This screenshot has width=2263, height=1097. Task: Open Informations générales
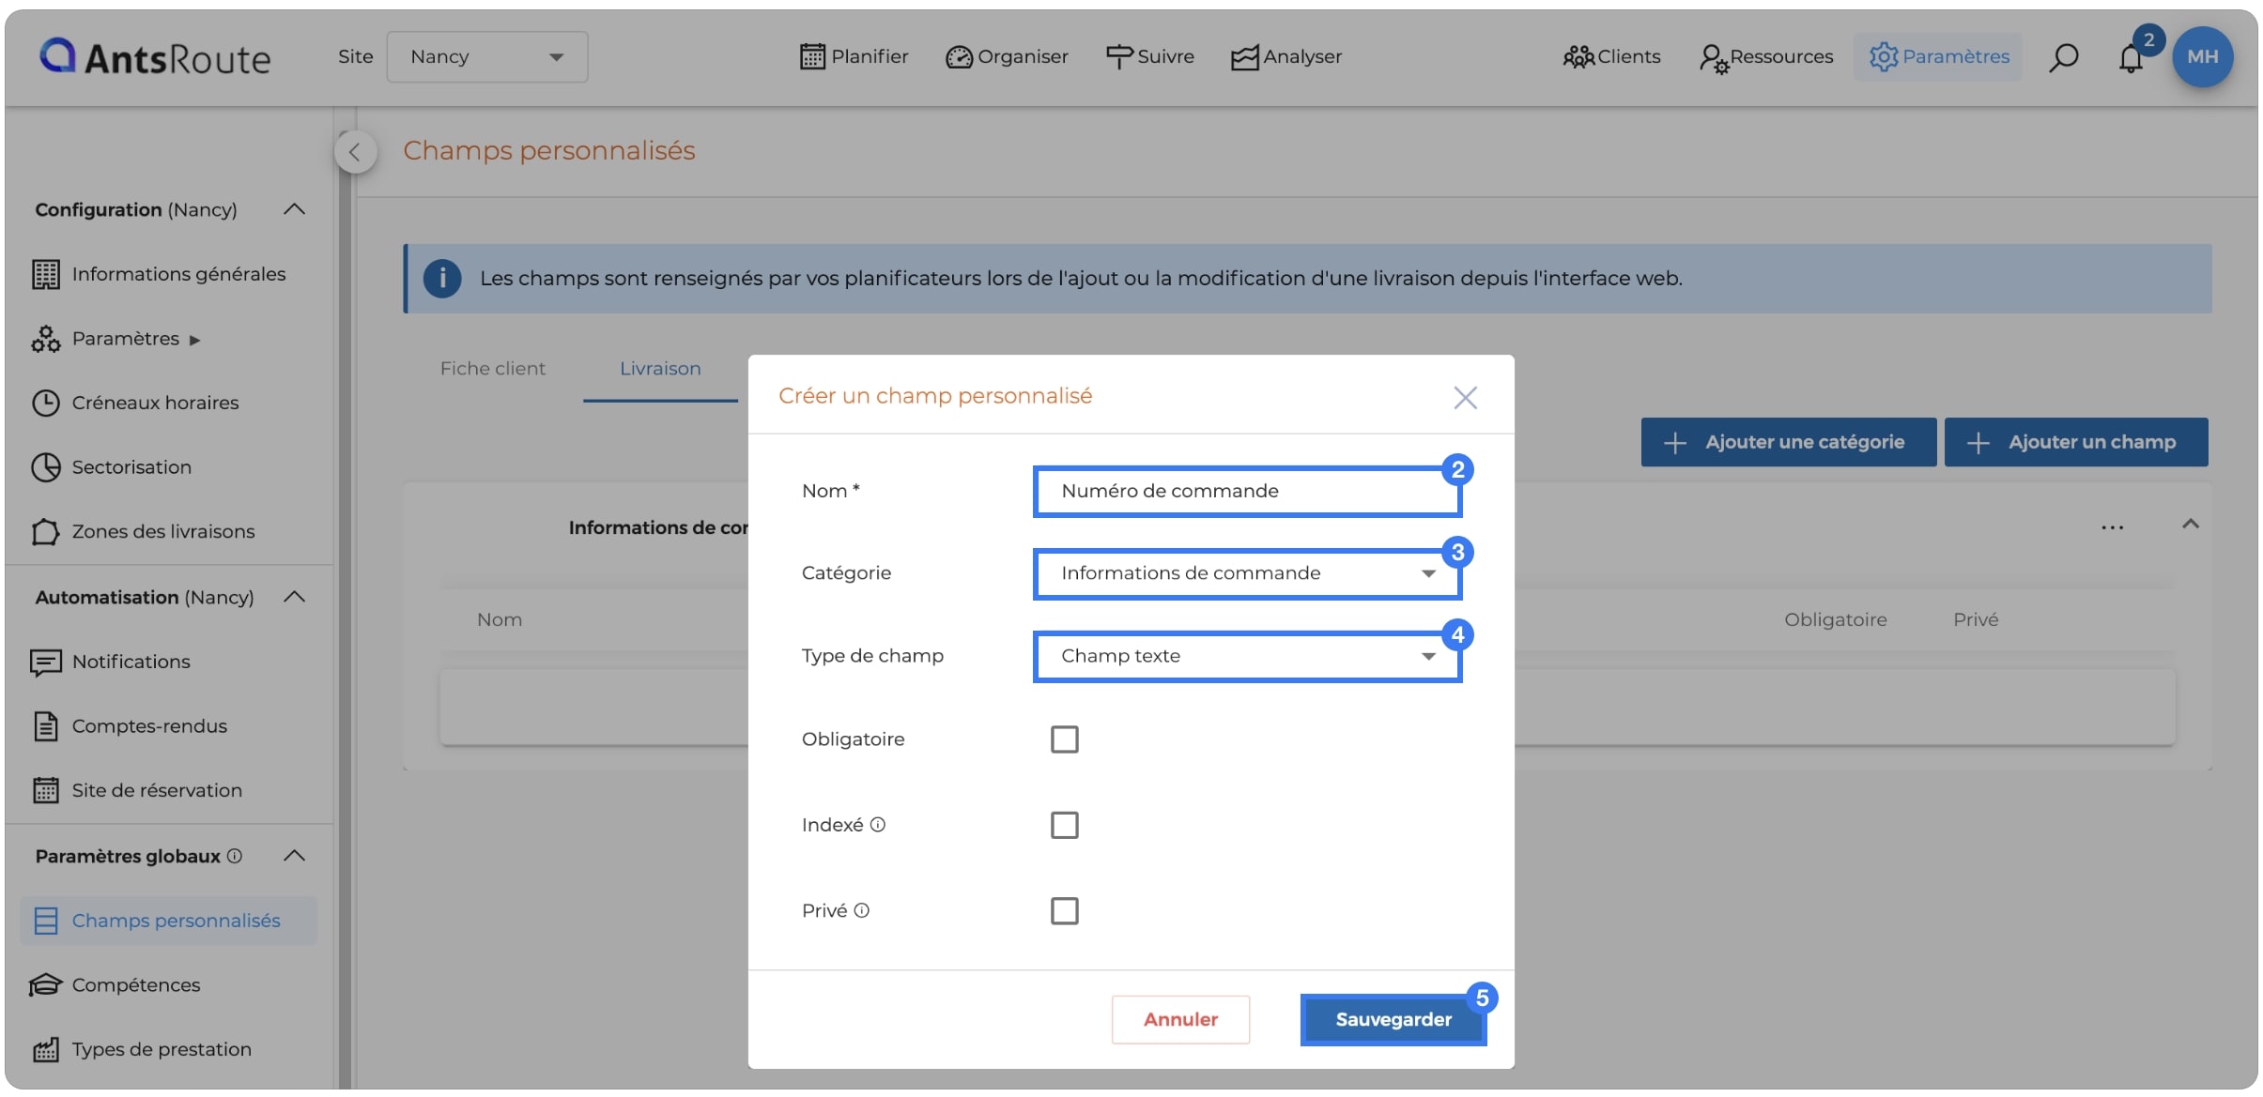click(178, 274)
